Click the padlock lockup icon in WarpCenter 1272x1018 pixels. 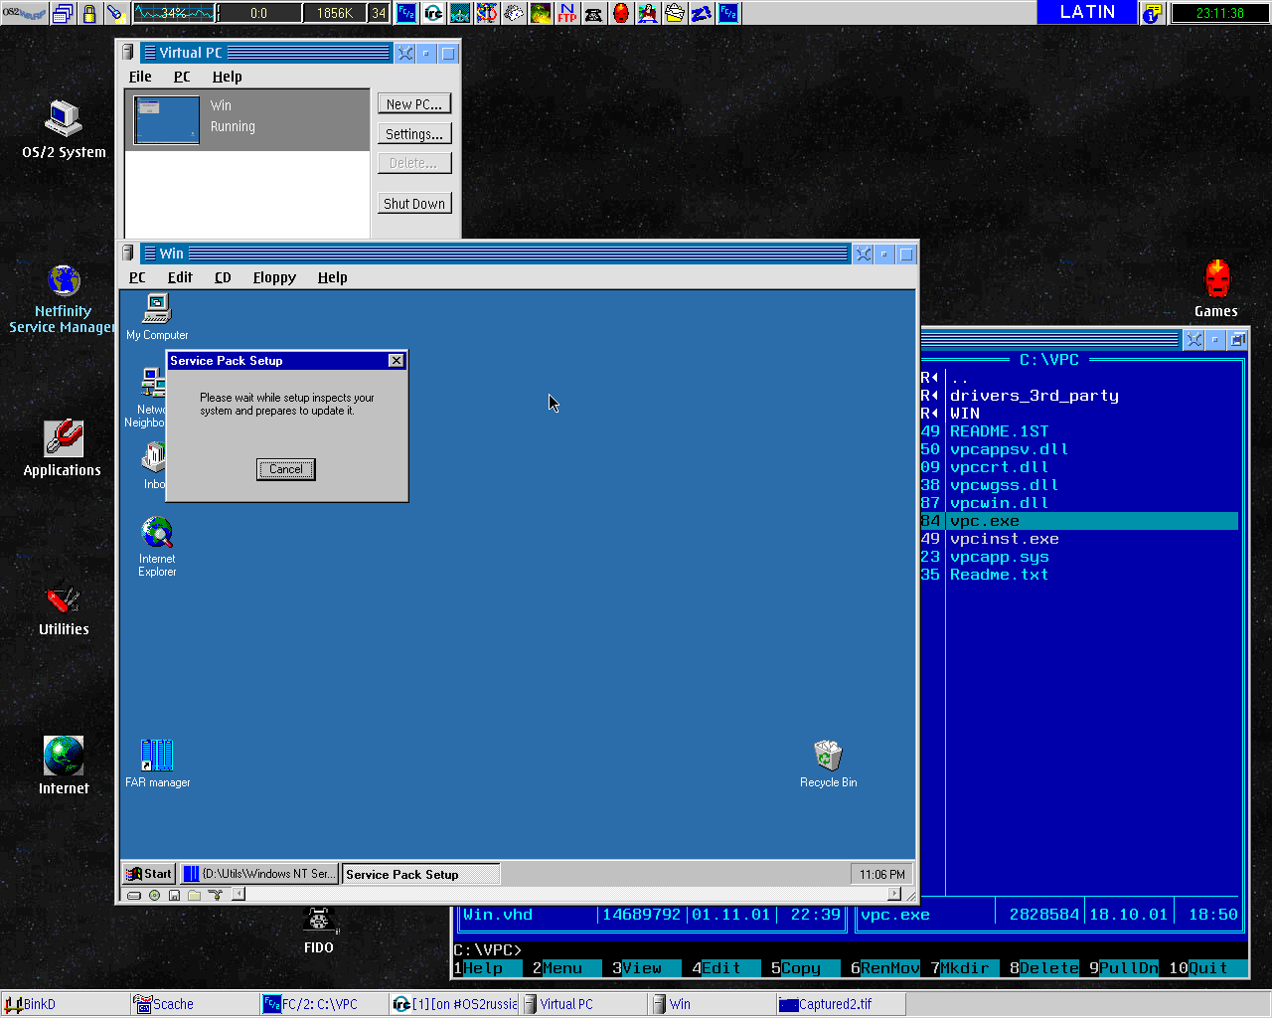(89, 13)
